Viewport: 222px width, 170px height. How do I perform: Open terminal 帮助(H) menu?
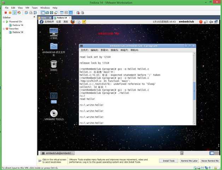(134, 50)
